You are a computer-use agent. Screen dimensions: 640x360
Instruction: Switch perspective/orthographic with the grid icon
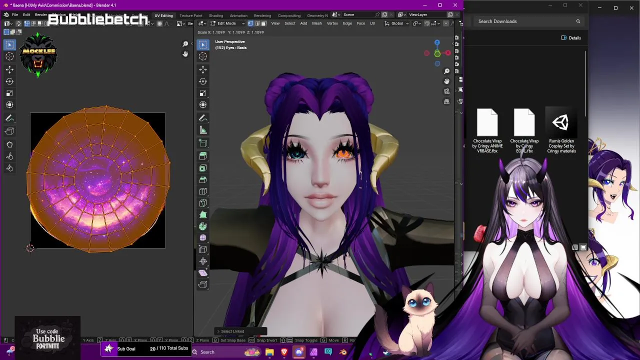pyautogui.click(x=446, y=101)
